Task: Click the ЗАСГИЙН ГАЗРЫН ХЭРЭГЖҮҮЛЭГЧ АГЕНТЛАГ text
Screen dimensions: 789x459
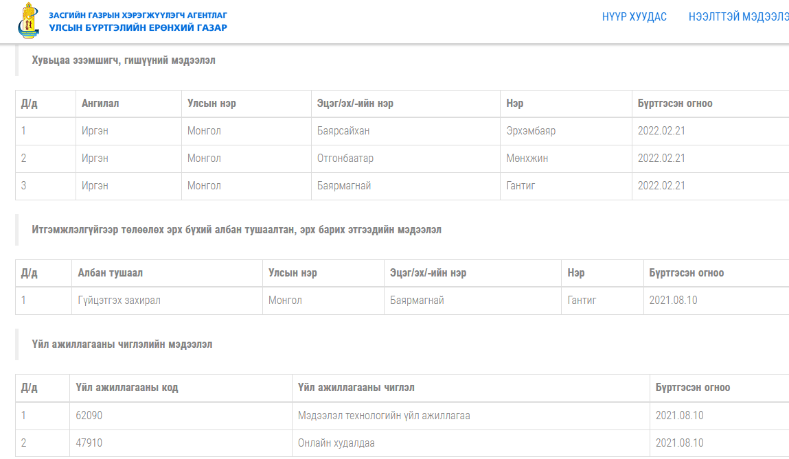Action: coord(138,14)
